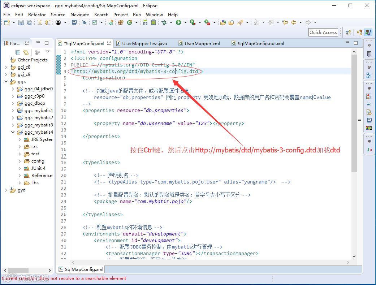
Task: Open the Window menu
Action: (155, 15)
